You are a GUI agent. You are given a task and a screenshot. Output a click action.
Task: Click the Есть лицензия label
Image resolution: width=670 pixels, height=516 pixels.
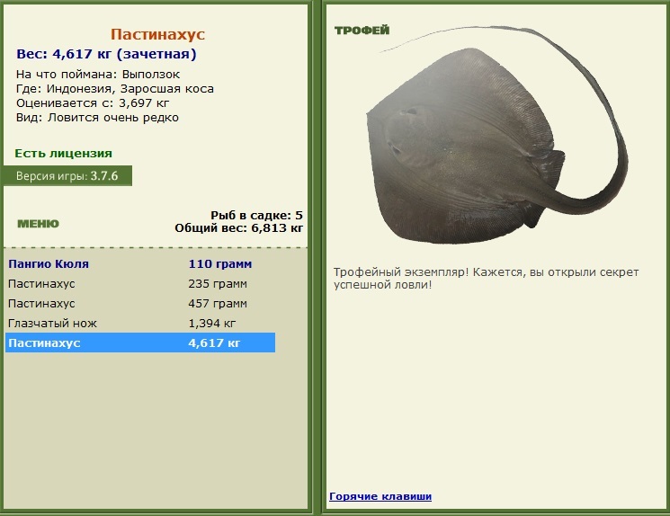point(63,154)
